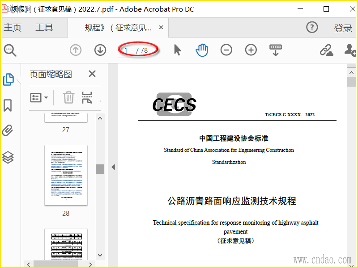The height and width of the screenshot is (268, 358).
Task: Switch to the 主页 tab
Action: 13,27
